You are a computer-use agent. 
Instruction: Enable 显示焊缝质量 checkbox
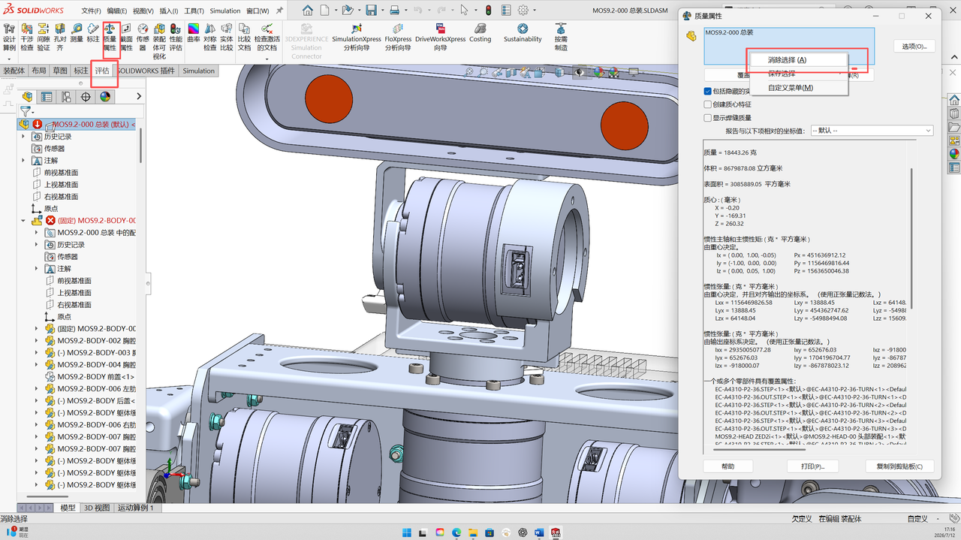(x=707, y=118)
